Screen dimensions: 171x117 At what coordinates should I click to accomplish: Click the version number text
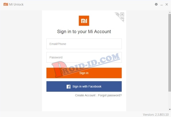(x=156, y=115)
